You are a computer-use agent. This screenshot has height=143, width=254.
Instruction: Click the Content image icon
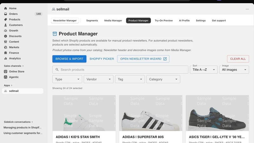[x=5, y=42]
